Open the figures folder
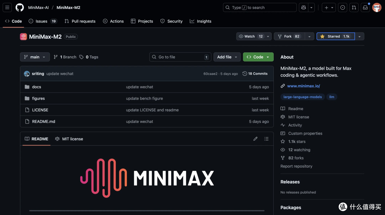This screenshot has width=385, height=215. 38,98
